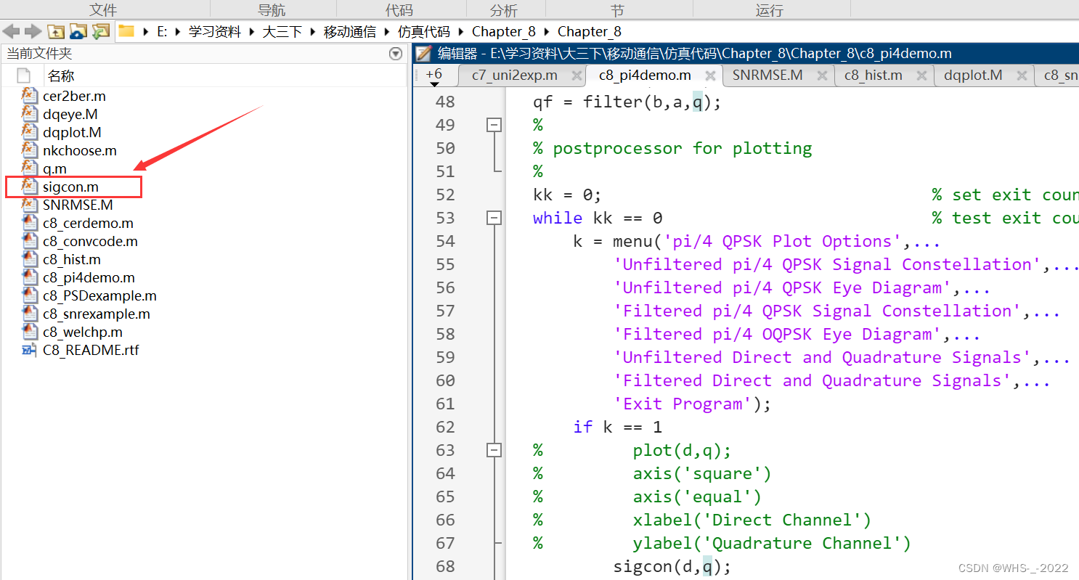1079x580 pixels.
Task: Navigate to 大三下 in the address path
Action: pos(282,32)
